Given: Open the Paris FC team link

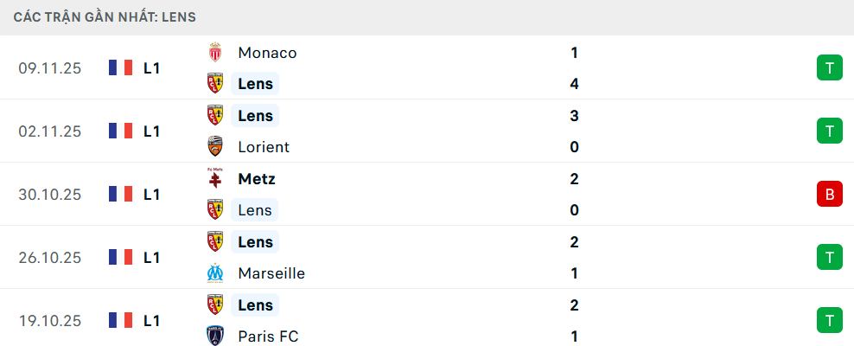Looking at the screenshot, I should pos(268,336).
